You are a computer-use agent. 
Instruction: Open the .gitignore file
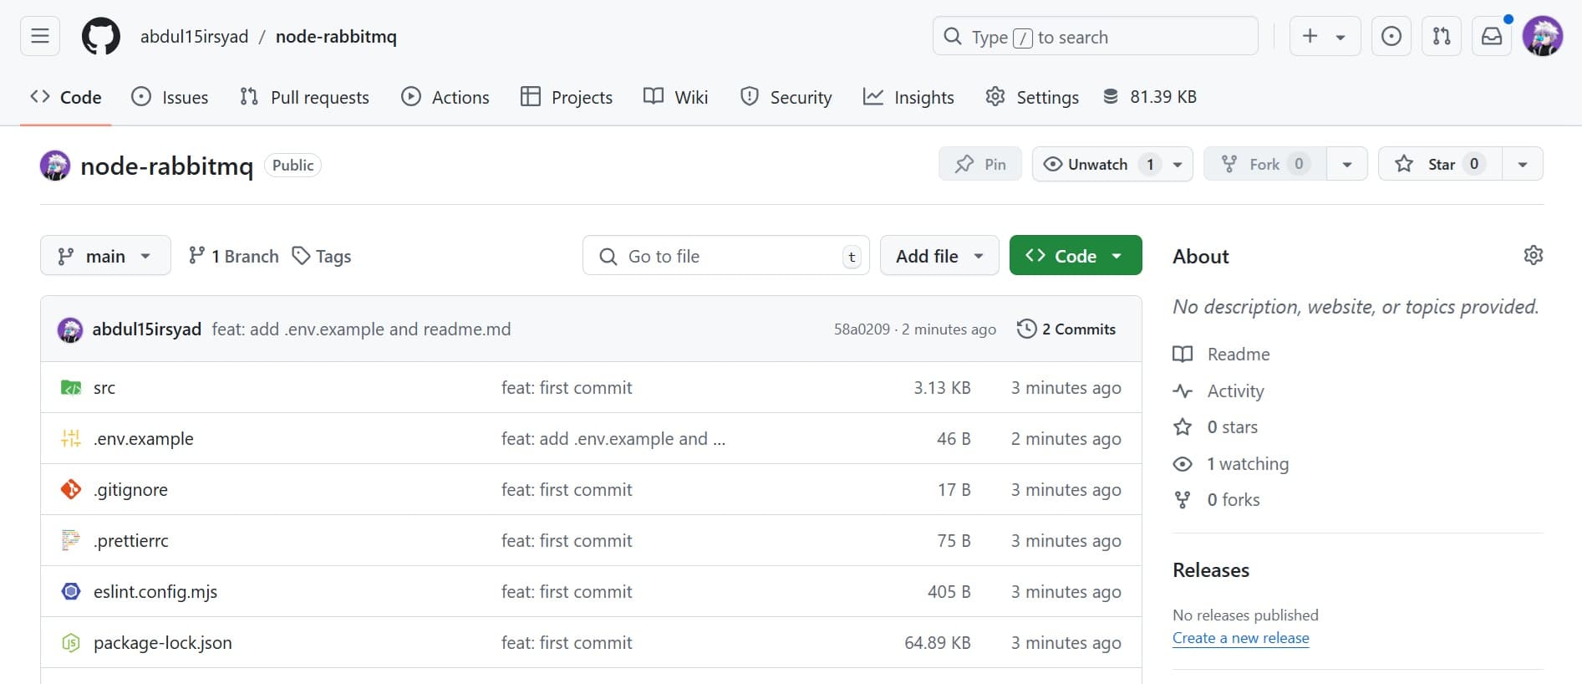tap(130, 490)
